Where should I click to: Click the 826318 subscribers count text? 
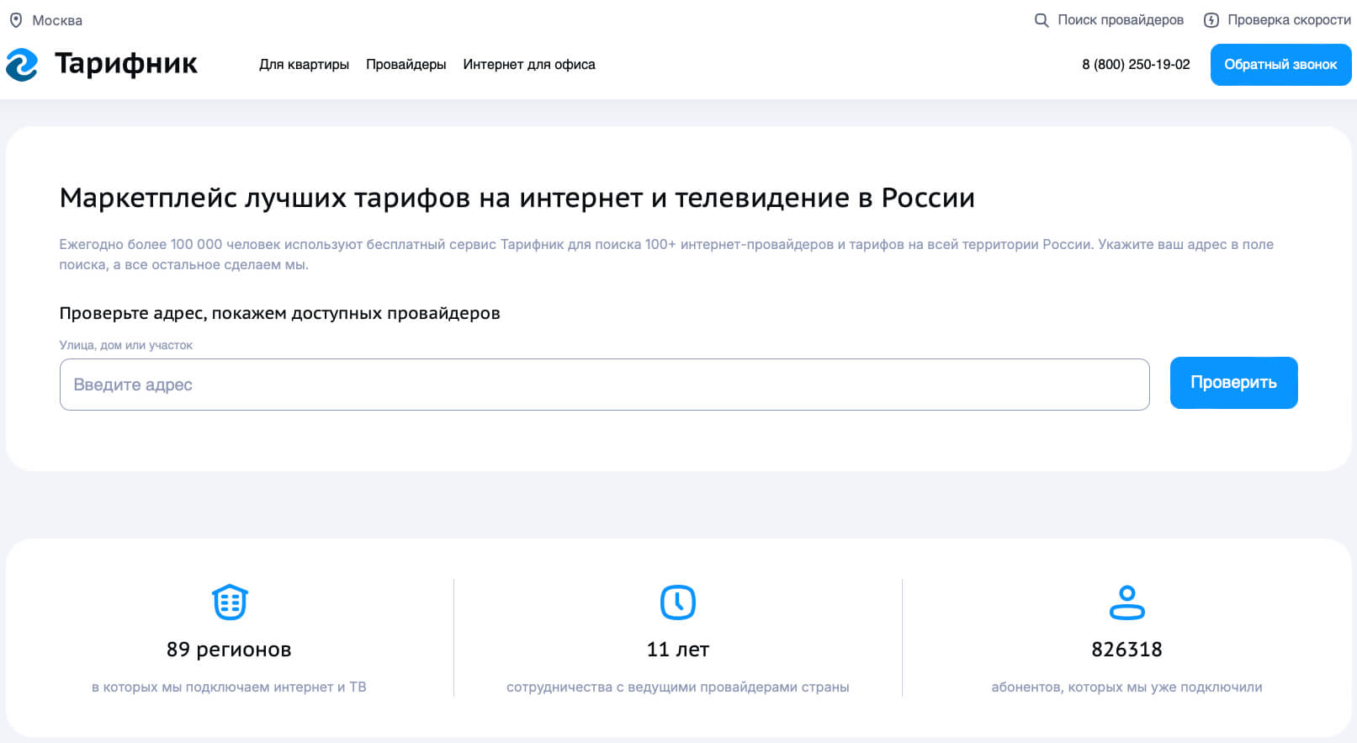pyautogui.click(x=1126, y=650)
